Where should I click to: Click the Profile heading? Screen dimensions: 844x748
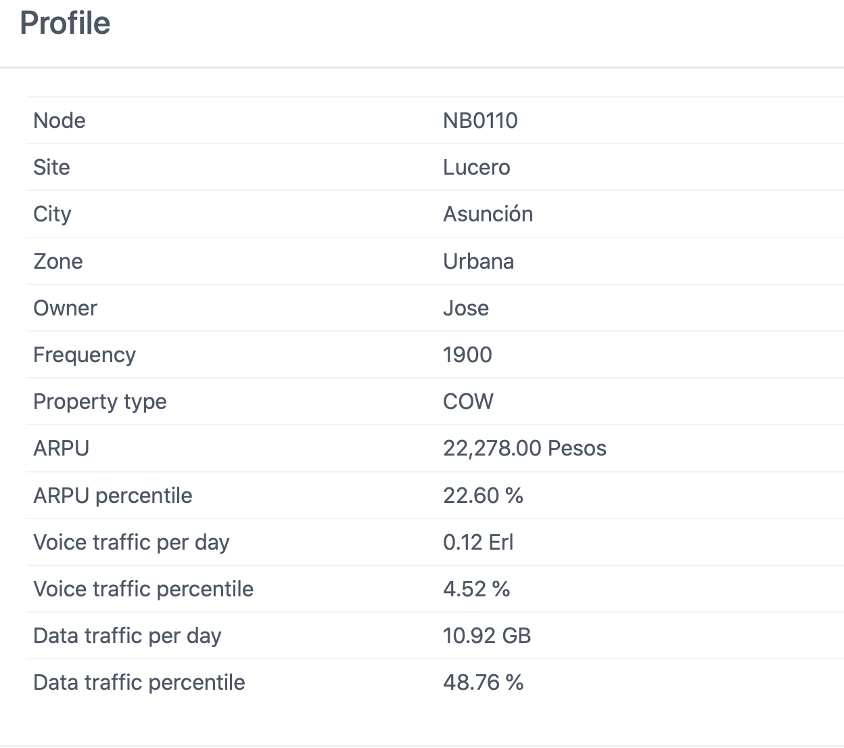tap(65, 23)
